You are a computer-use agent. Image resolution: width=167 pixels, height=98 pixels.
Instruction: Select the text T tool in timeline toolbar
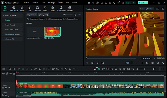[31, 69]
